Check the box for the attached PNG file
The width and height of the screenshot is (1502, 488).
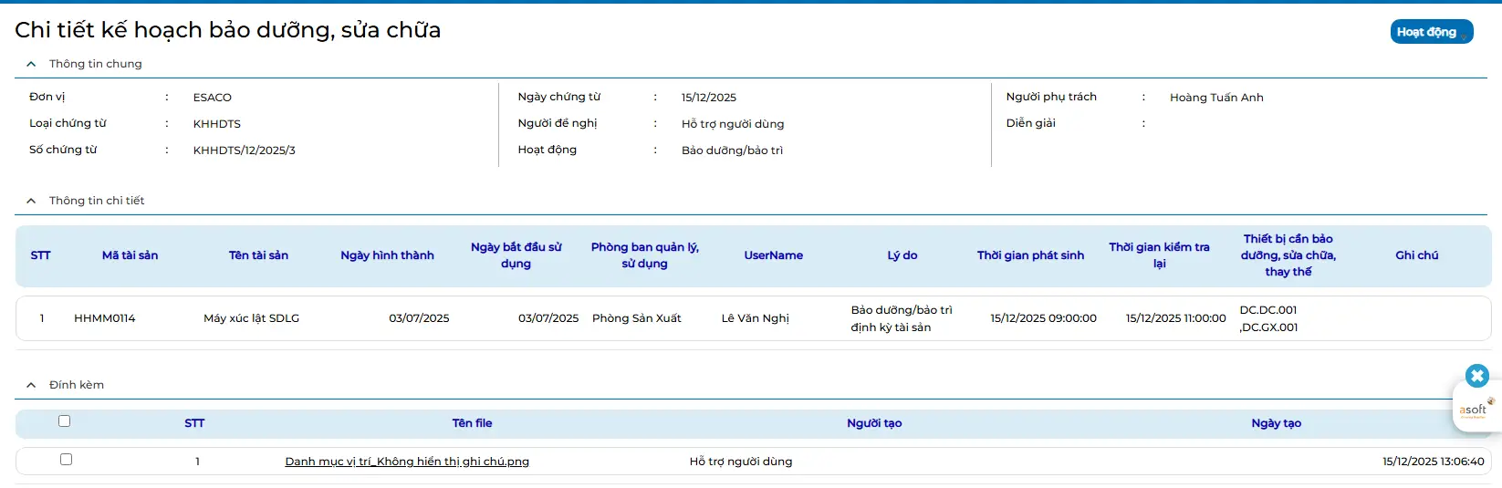[x=66, y=460]
